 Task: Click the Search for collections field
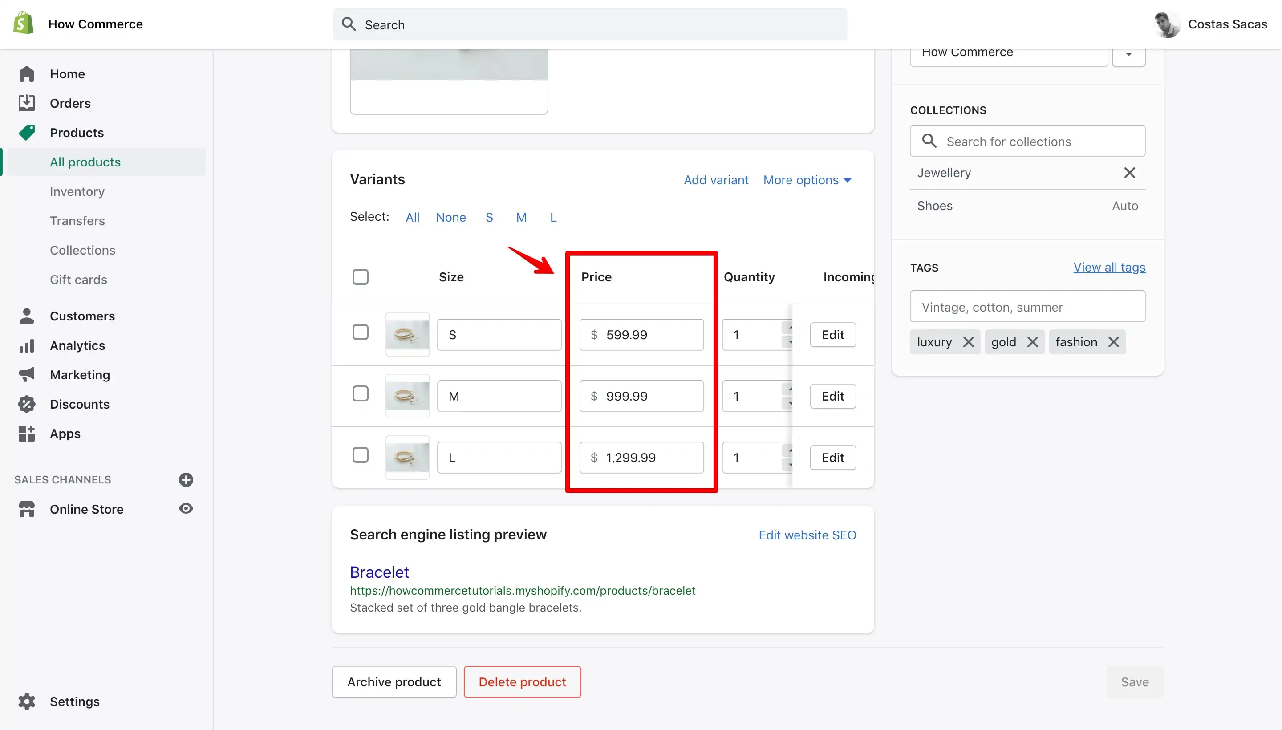1028,141
